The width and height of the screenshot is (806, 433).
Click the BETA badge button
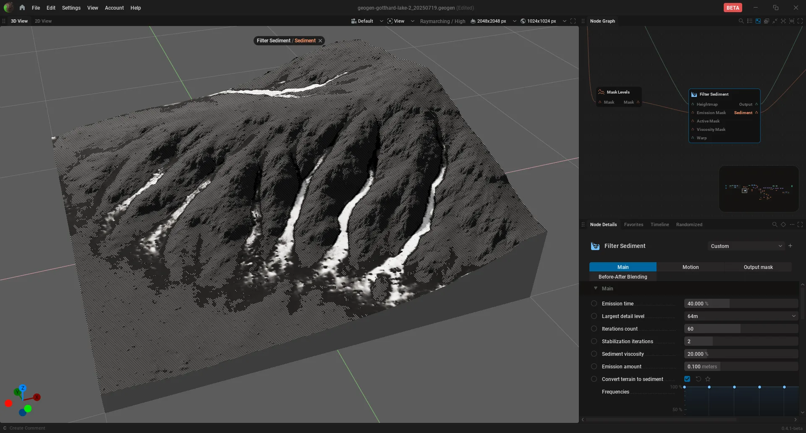point(733,8)
